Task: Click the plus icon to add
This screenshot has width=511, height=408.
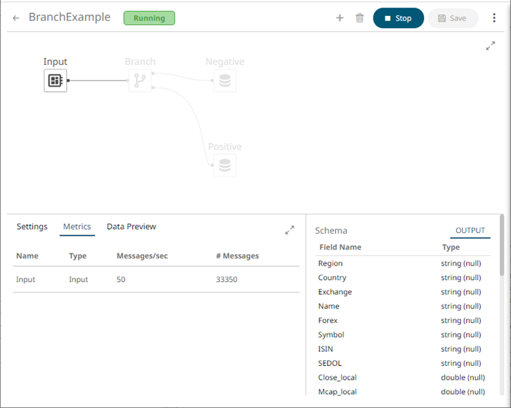Action: pos(340,18)
